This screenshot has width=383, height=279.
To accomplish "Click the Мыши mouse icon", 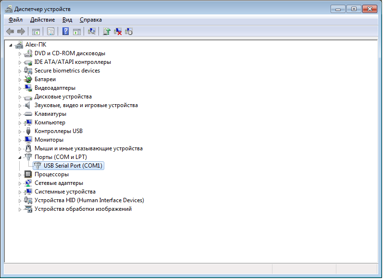I will 28,148.
